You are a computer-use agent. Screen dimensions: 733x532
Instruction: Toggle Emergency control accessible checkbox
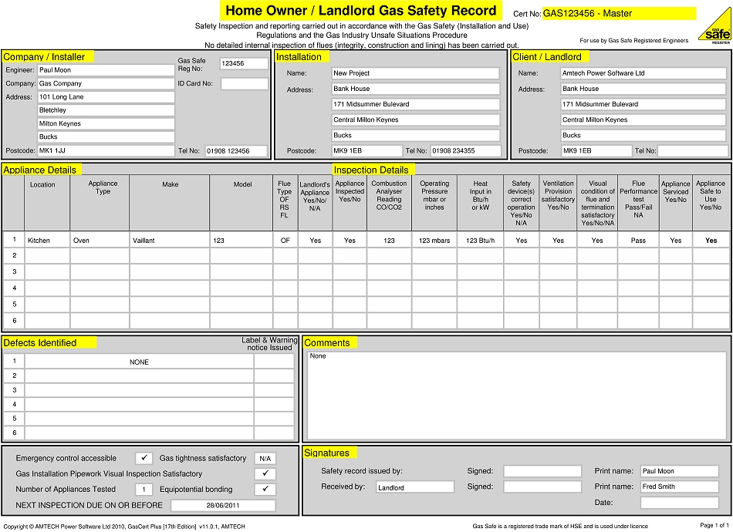tap(144, 458)
